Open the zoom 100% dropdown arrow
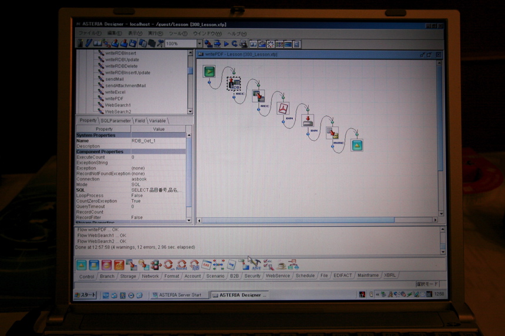 [x=199, y=43]
